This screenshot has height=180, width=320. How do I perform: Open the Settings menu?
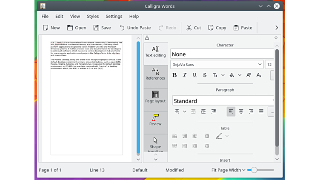114,16
